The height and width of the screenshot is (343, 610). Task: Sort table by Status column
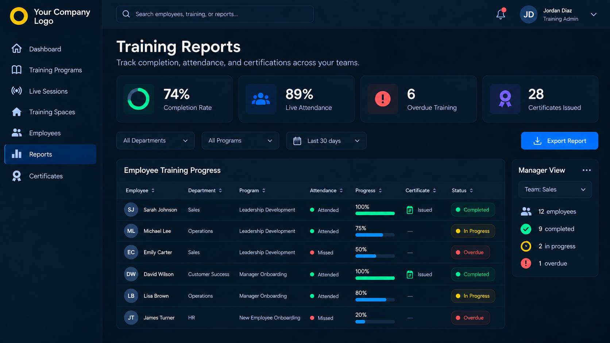click(463, 191)
